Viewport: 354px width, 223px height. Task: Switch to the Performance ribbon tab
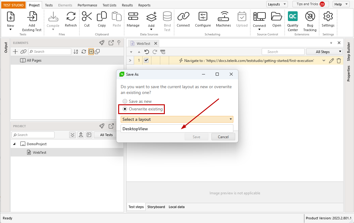87,5
